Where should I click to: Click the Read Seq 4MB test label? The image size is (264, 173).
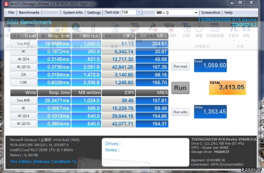(24, 44)
